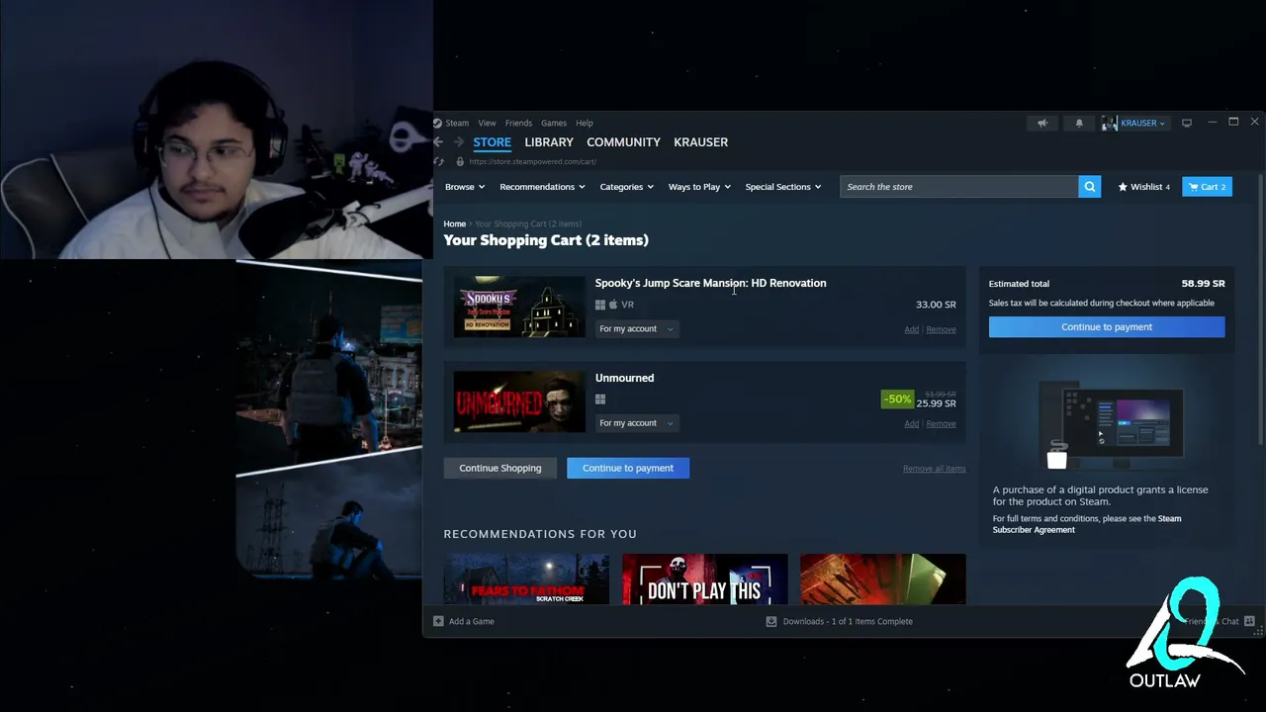The width and height of the screenshot is (1266, 712).
Task: Switch to the STORE tab
Action: [492, 142]
